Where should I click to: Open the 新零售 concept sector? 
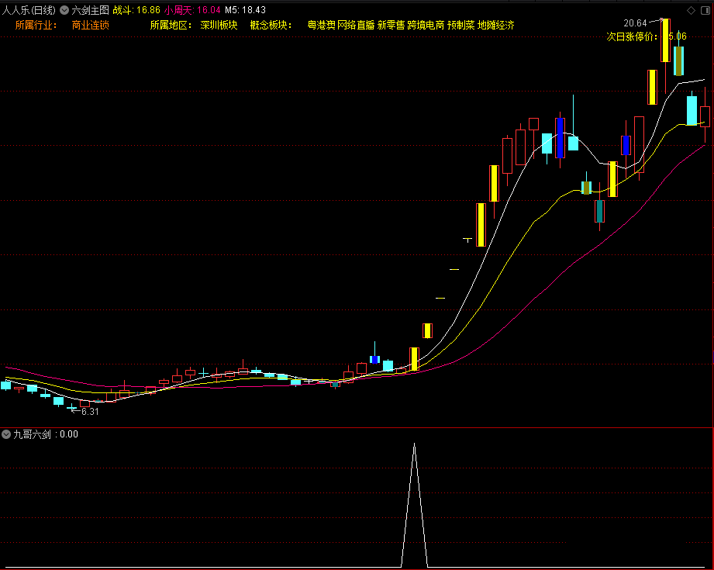[391, 25]
